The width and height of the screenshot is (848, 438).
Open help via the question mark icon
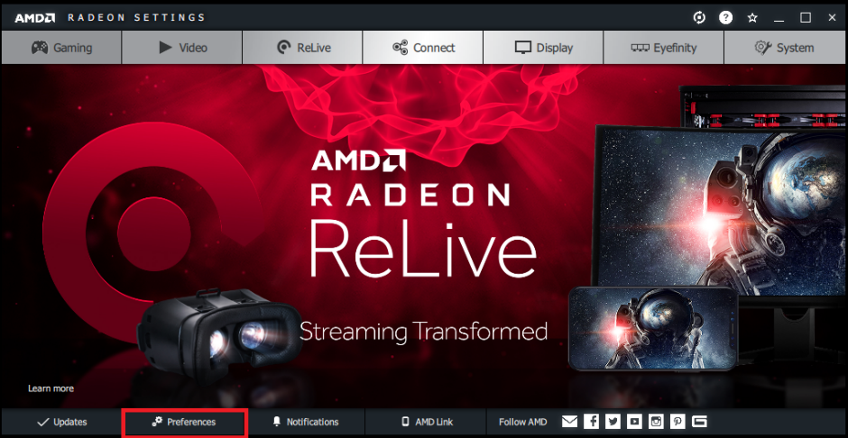click(725, 17)
